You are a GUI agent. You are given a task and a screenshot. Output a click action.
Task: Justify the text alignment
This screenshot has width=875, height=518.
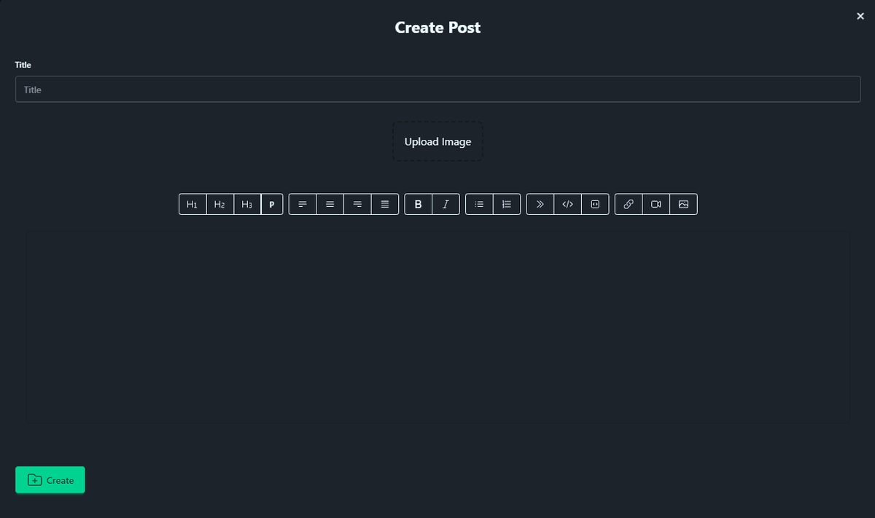pyautogui.click(x=385, y=204)
